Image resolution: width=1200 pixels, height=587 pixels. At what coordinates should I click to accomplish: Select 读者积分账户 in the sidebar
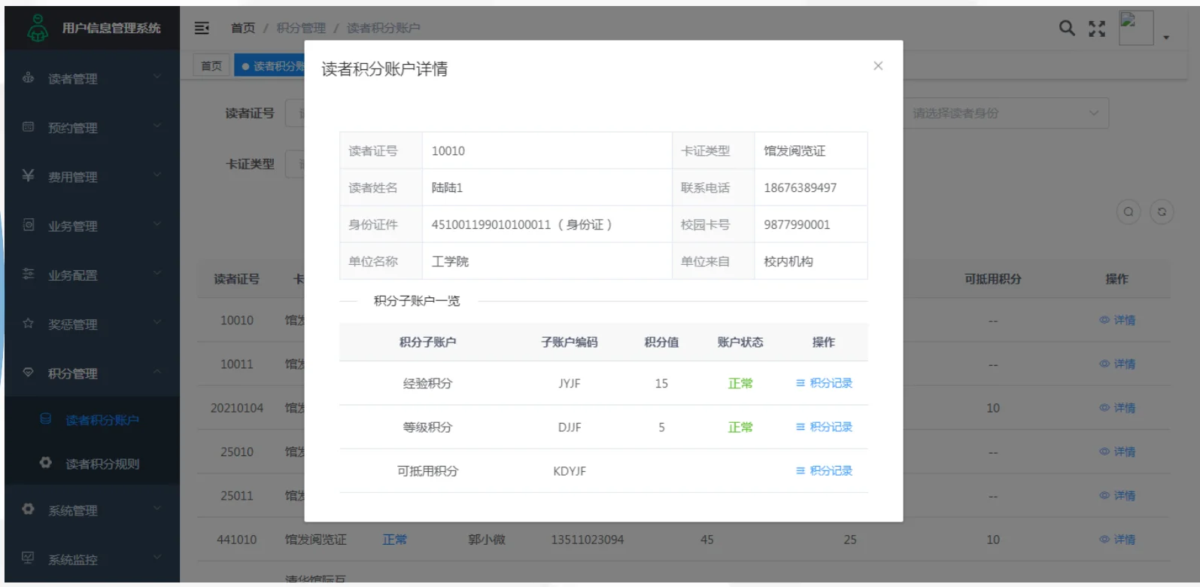pyautogui.click(x=92, y=420)
